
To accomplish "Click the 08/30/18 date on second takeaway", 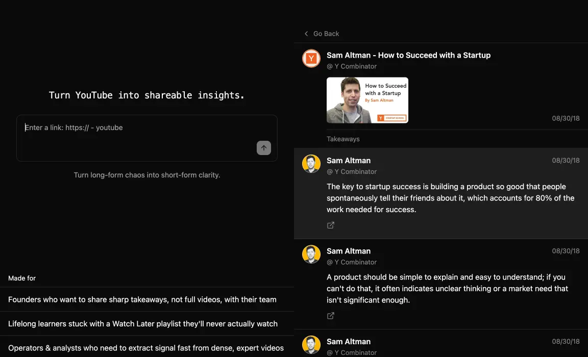I will (x=566, y=251).
